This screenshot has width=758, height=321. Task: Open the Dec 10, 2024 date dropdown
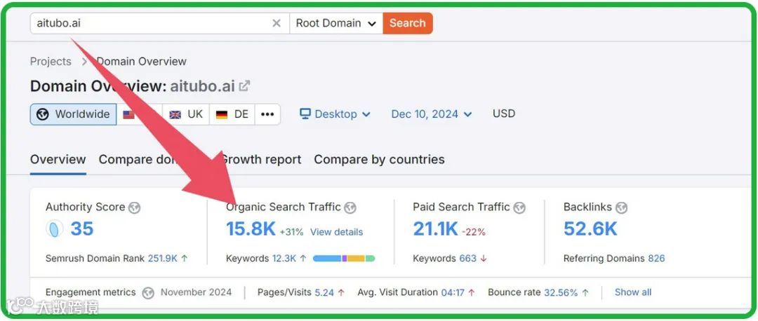coord(431,114)
